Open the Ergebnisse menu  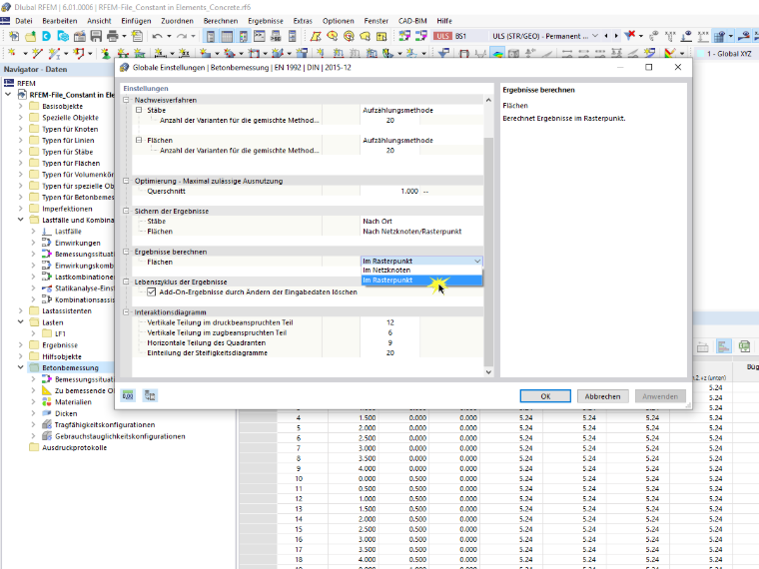coord(266,21)
